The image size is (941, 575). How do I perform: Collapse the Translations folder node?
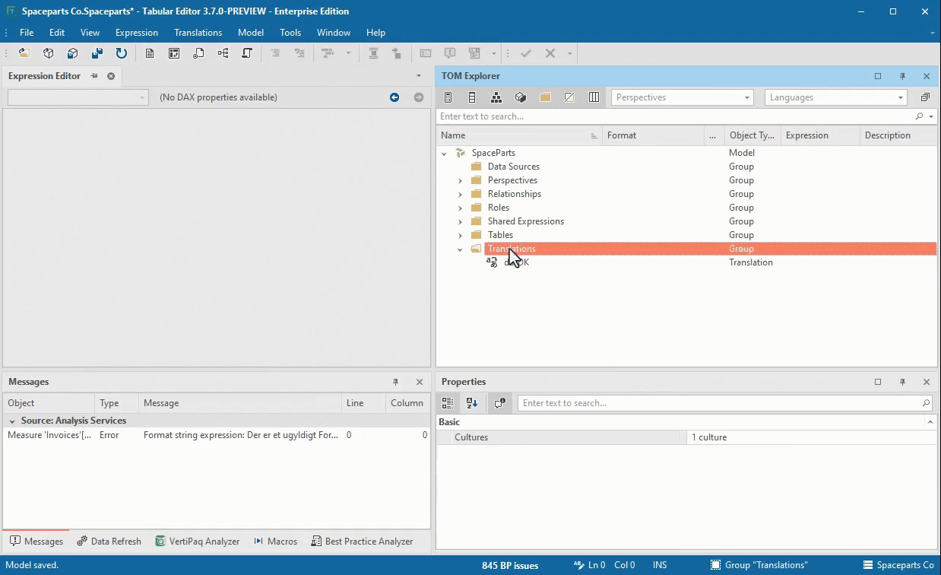point(460,249)
